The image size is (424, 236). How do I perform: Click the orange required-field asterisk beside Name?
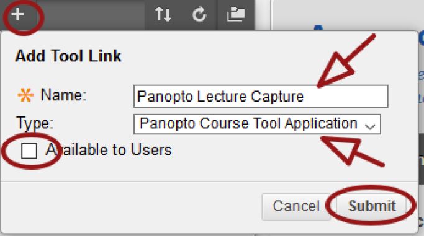(x=25, y=95)
